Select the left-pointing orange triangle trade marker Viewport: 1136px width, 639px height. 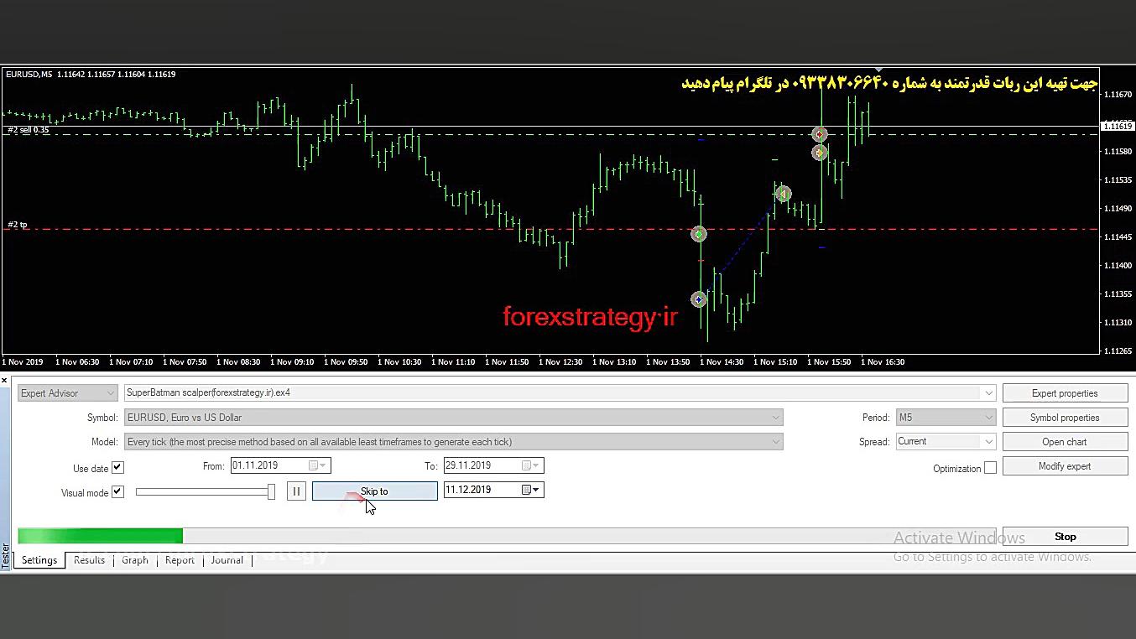click(782, 194)
